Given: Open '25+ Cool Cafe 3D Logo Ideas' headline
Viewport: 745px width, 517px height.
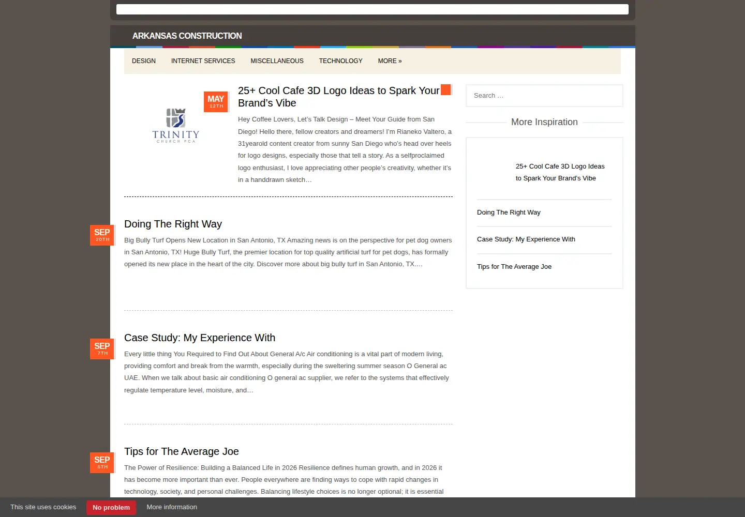Looking at the screenshot, I should (339, 97).
